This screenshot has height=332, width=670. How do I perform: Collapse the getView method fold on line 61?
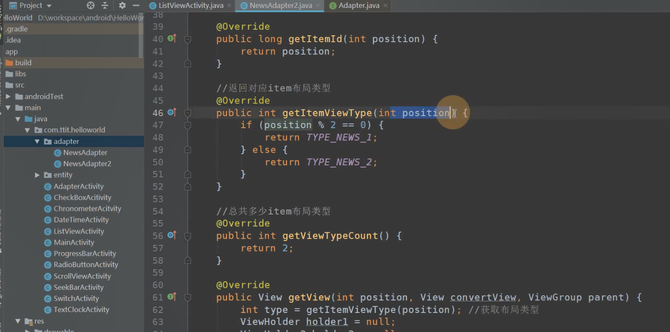(188, 297)
